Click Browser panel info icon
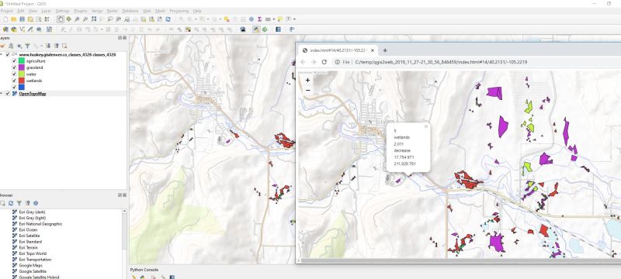Image resolution: width=621 pixels, height=279 pixels. (36, 203)
